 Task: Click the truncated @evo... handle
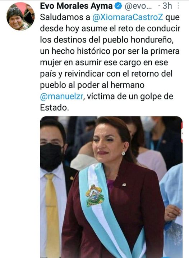pos(138,6)
